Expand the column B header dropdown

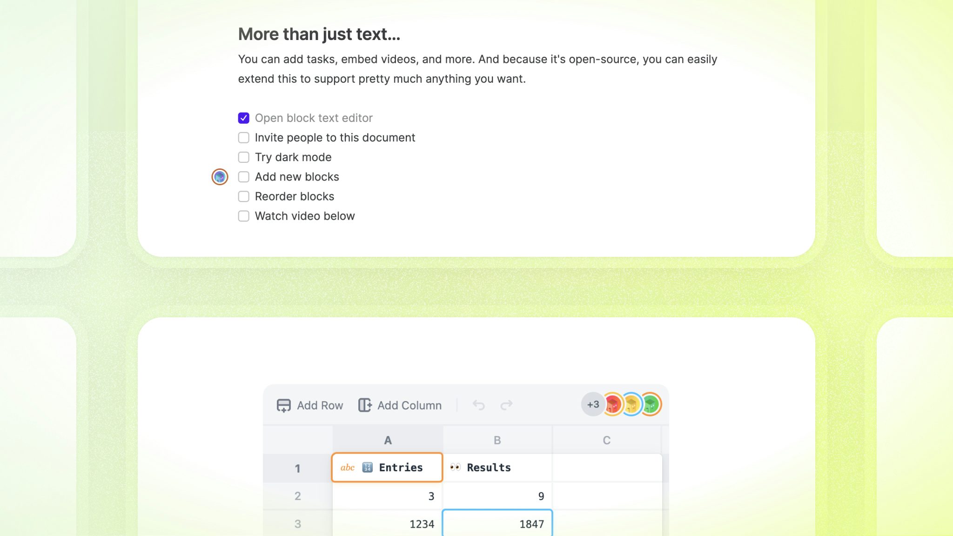click(x=497, y=440)
